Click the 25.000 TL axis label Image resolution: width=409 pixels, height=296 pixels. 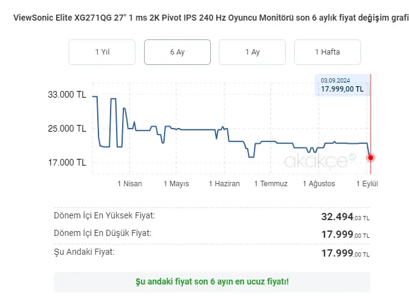coord(67,129)
